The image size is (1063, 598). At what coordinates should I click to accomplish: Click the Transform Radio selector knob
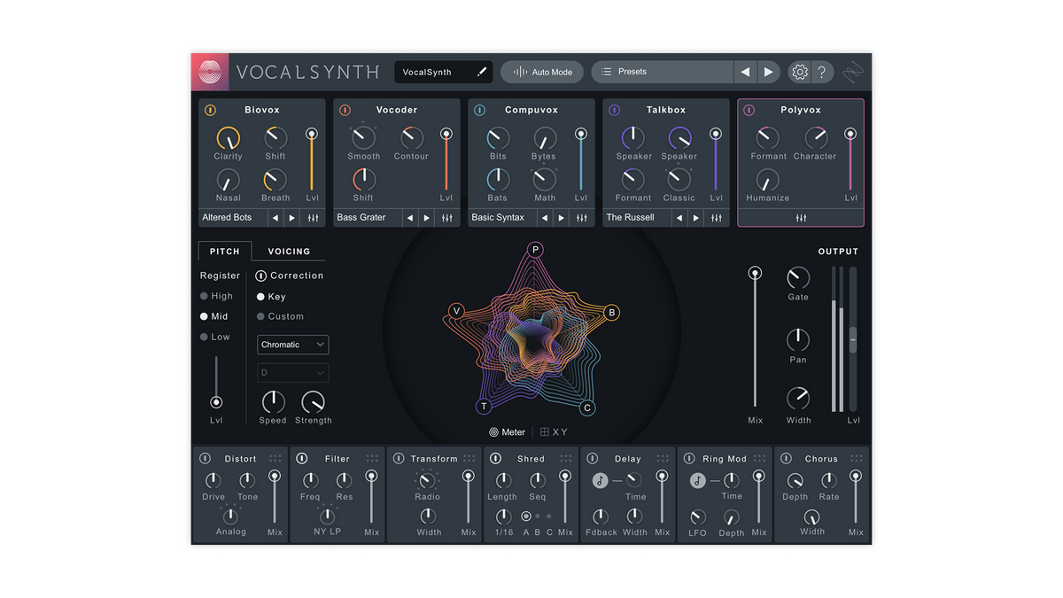pyautogui.click(x=427, y=481)
